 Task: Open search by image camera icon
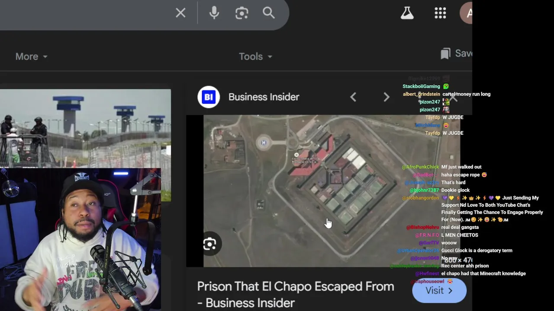point(242,13)
